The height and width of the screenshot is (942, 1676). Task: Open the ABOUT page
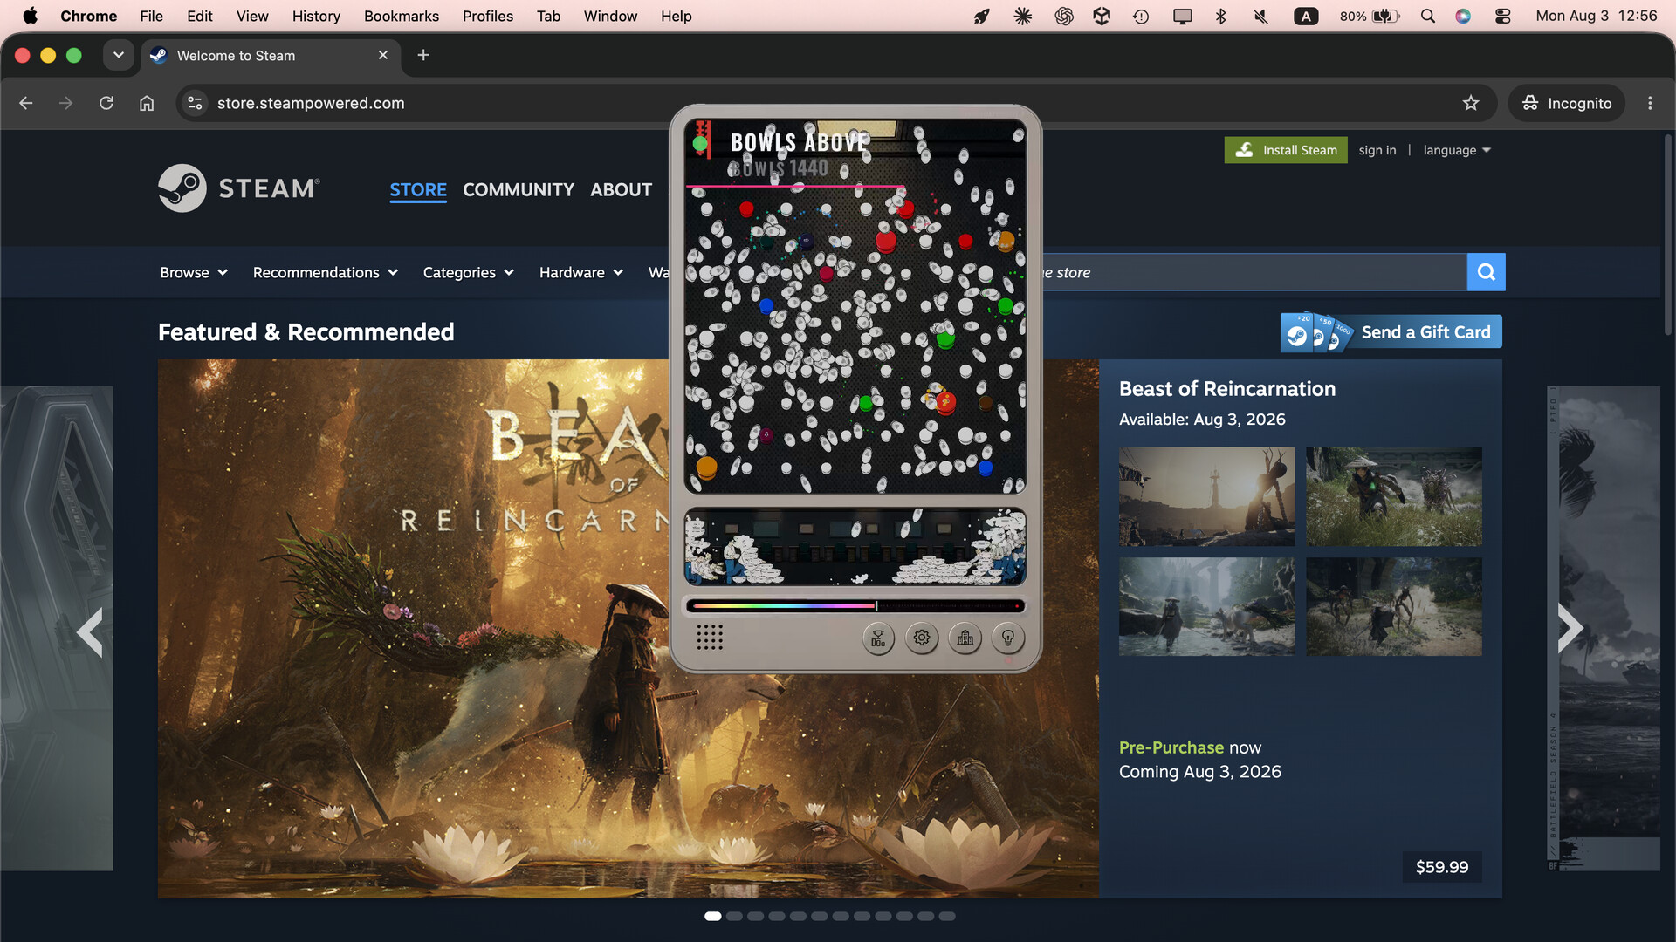click(x=621, y=189)
